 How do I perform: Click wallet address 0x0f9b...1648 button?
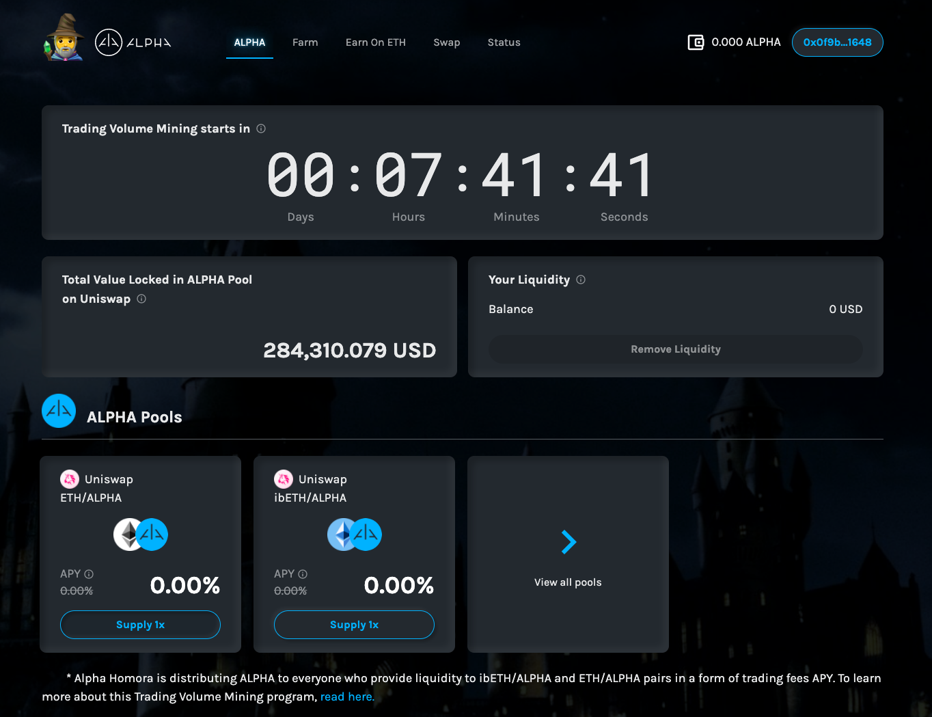(838, 42)
